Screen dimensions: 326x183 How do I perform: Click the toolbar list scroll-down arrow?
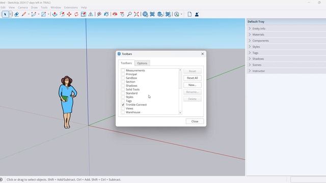tap(180, 113)
